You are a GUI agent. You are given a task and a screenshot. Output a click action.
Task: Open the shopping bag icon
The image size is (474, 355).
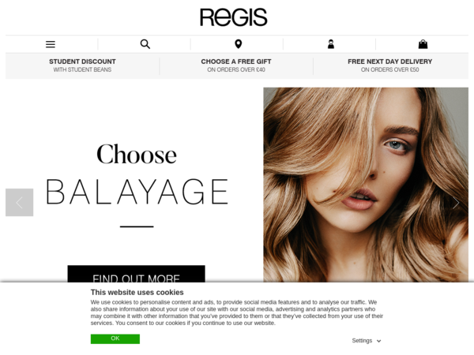pos(423,44)
